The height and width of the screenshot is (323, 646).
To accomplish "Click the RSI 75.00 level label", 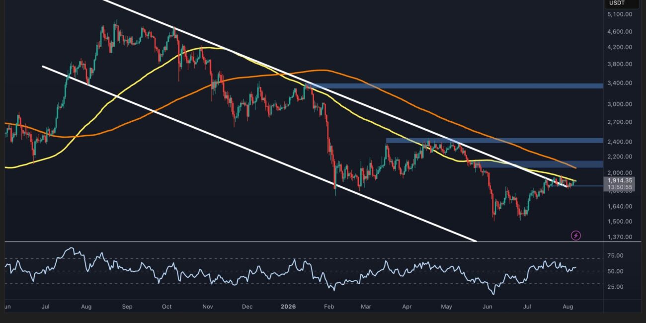I will (x=615, y=256).
